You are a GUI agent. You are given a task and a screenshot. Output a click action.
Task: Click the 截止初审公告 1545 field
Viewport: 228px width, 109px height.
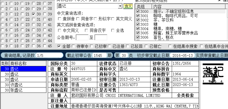[x=100, y=55]
